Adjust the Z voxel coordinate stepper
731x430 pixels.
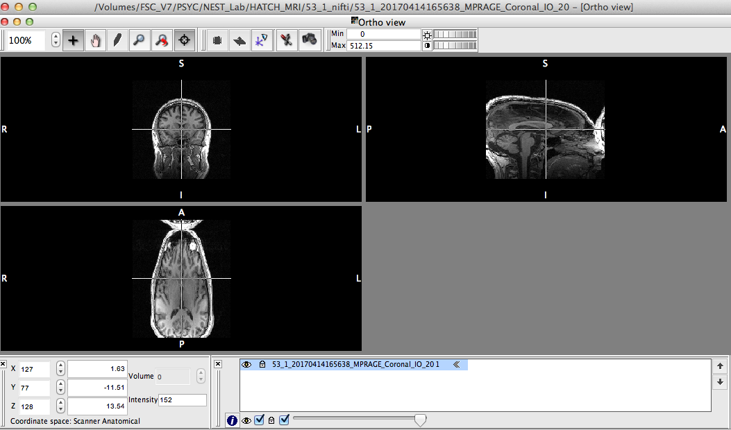pyautogui.click(x=60, y=406)
